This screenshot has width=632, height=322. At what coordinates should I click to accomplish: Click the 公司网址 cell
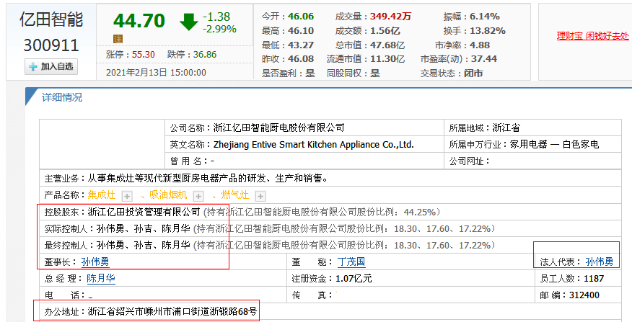pos(532,161)
